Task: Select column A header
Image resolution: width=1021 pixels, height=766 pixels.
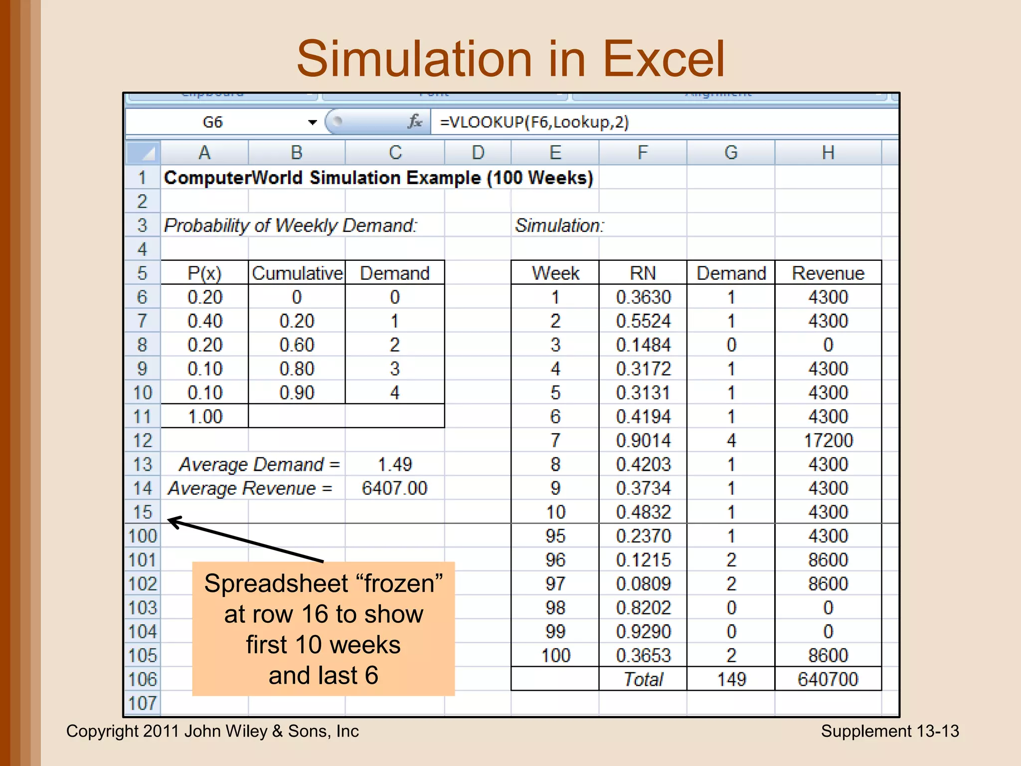Action: pos(204,153)
